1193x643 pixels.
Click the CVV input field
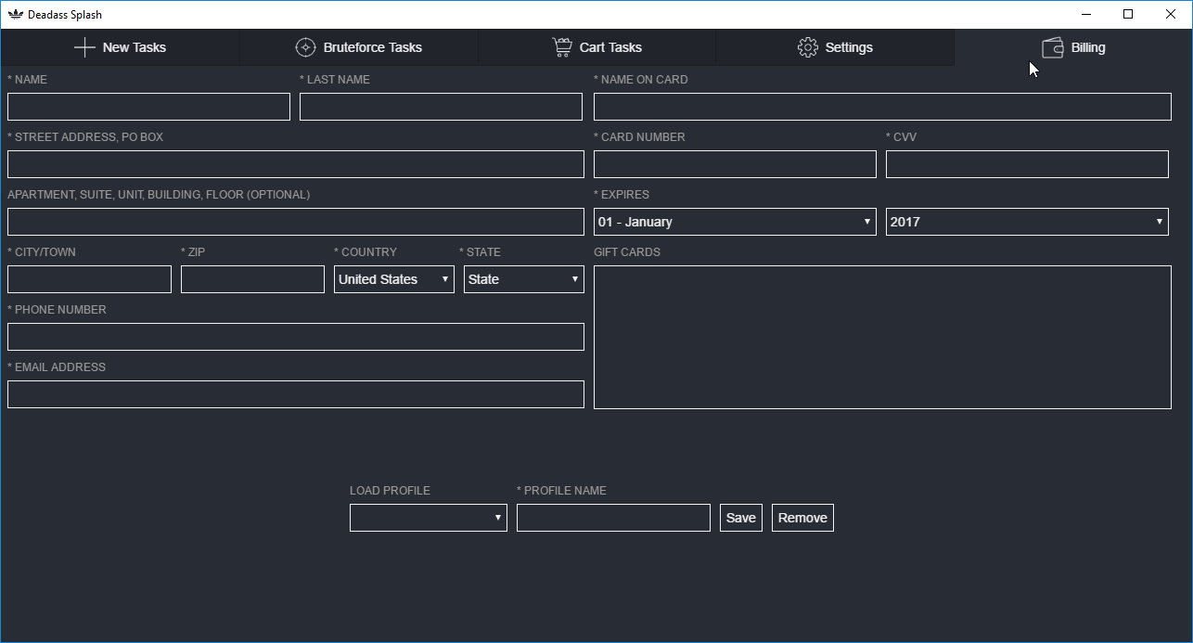(1027, 164)
